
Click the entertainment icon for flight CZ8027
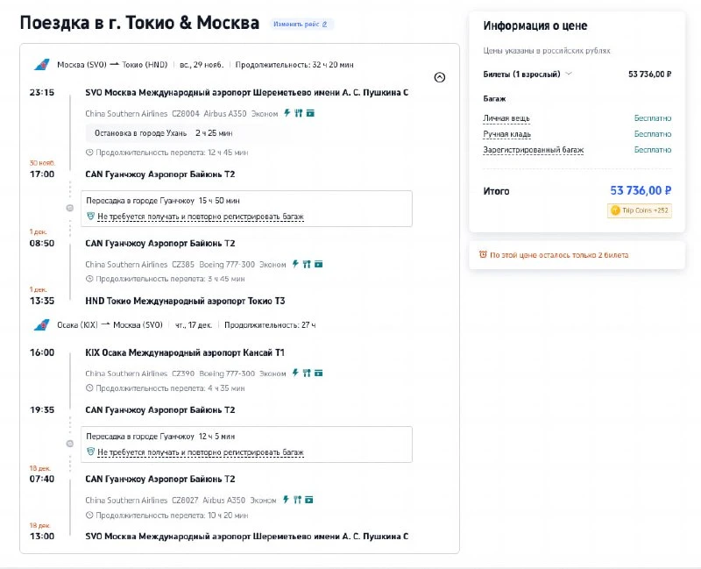[x=309, y=500]
